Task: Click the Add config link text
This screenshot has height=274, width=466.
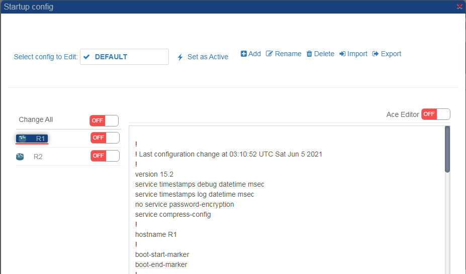Action: [254, 54]
